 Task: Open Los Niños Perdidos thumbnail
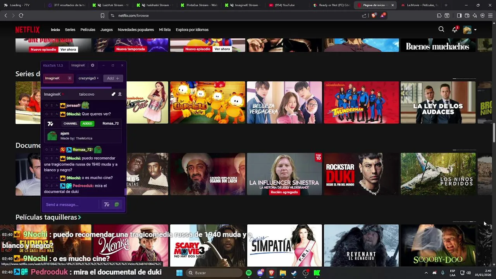pyautogui.click(x=438, y=174)
